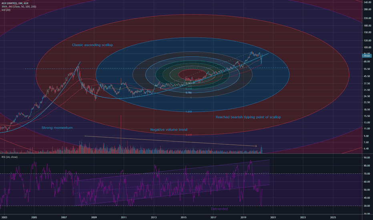
Task: Click the 37.50 price axis level
Action: [367, 84]
